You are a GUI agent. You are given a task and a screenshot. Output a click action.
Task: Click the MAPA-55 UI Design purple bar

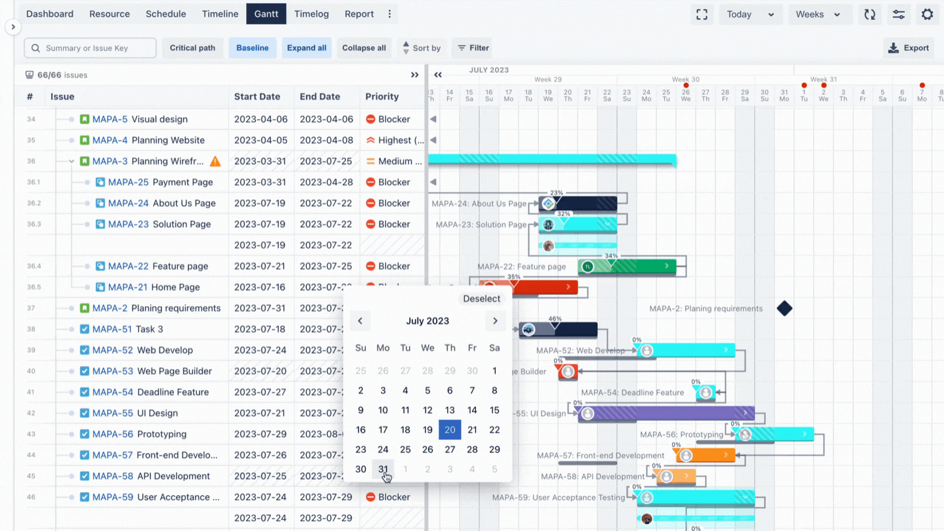pyautogui.click(x=666, y=414)
